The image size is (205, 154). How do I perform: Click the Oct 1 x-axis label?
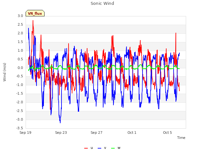132,133
